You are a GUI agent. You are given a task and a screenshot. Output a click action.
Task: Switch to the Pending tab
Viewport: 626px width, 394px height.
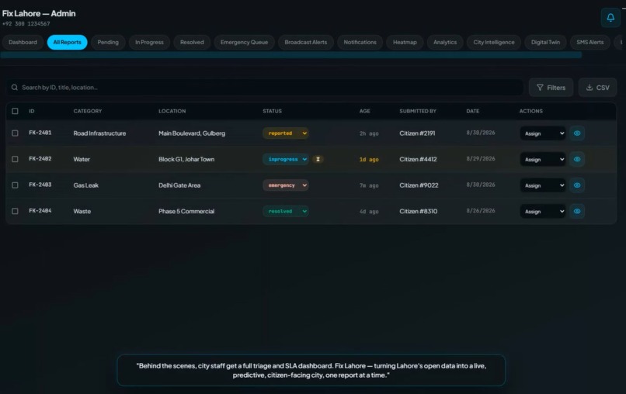pos(108,43)
